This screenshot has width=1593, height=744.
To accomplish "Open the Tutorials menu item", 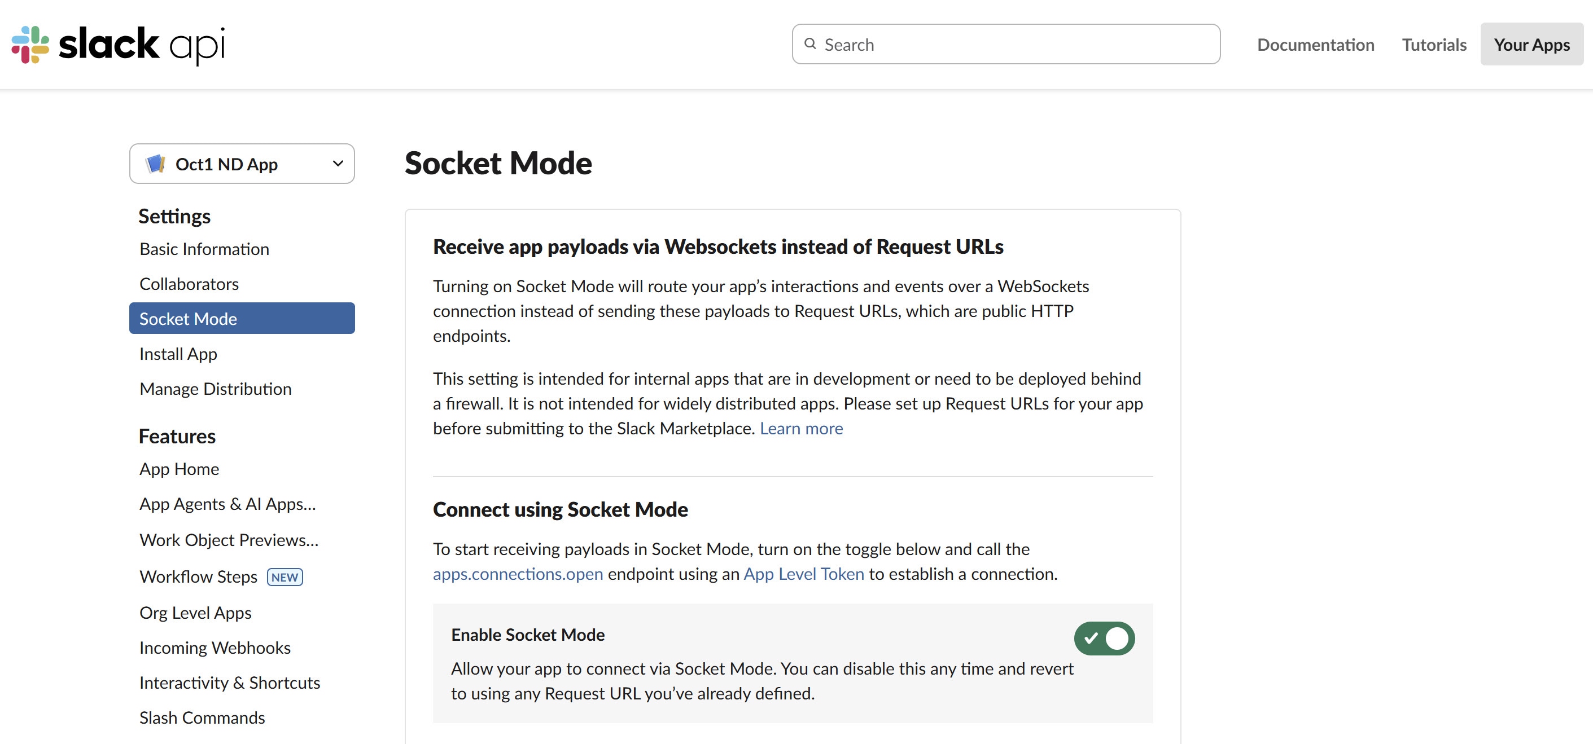I will point(1433,44).
